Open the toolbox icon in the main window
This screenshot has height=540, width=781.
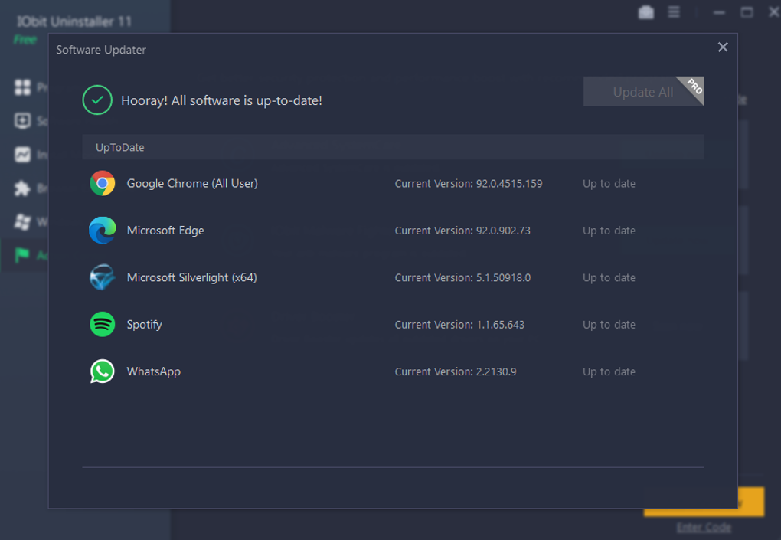(x=646, y=12)
